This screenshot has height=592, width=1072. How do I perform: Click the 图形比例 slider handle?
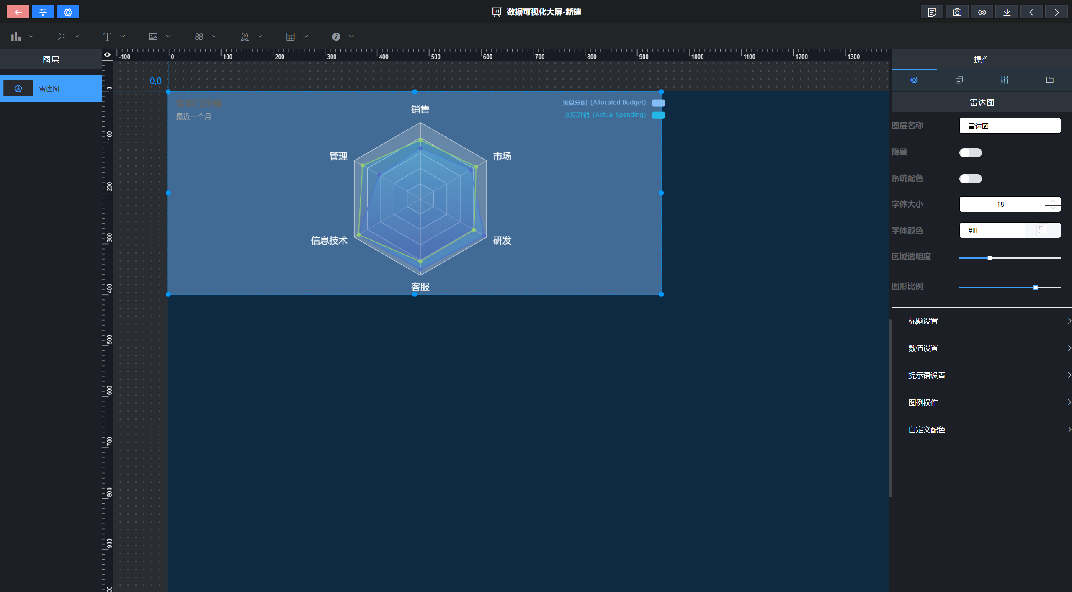[1036, 287]
